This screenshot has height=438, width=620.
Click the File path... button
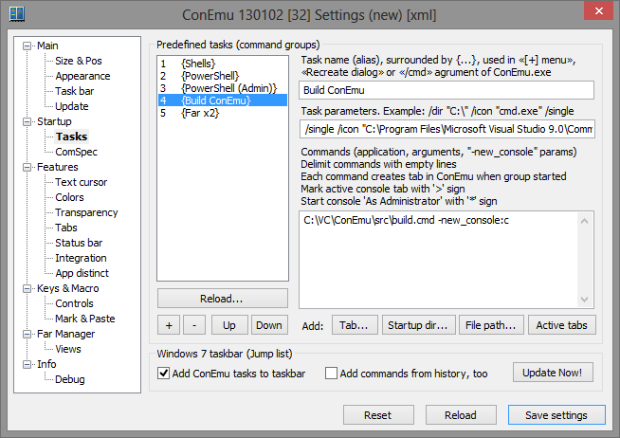[x=491, y=325]
